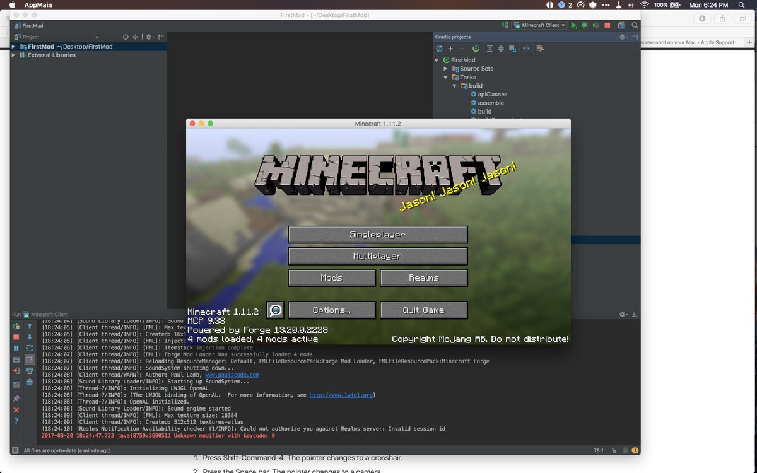Click Quit Game button

[423, 310]
